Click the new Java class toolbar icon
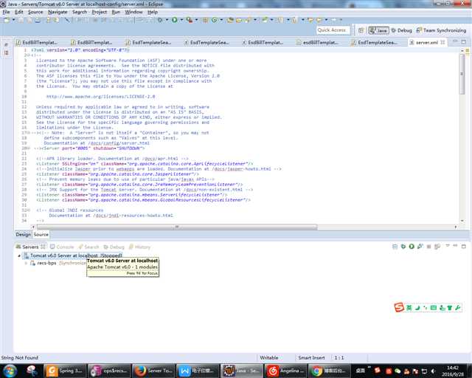This screenshot has width=472, height=378. pos(215,20)
